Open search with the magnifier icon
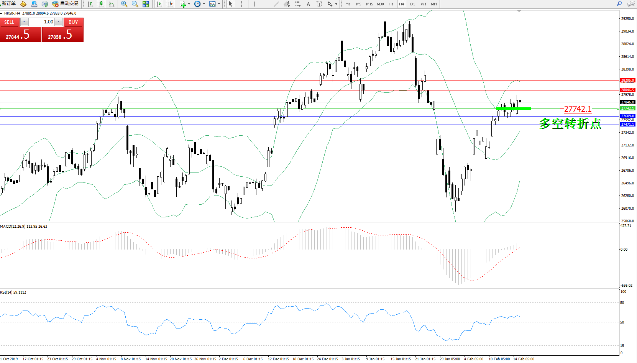637x363 pixels. [619, 4]
